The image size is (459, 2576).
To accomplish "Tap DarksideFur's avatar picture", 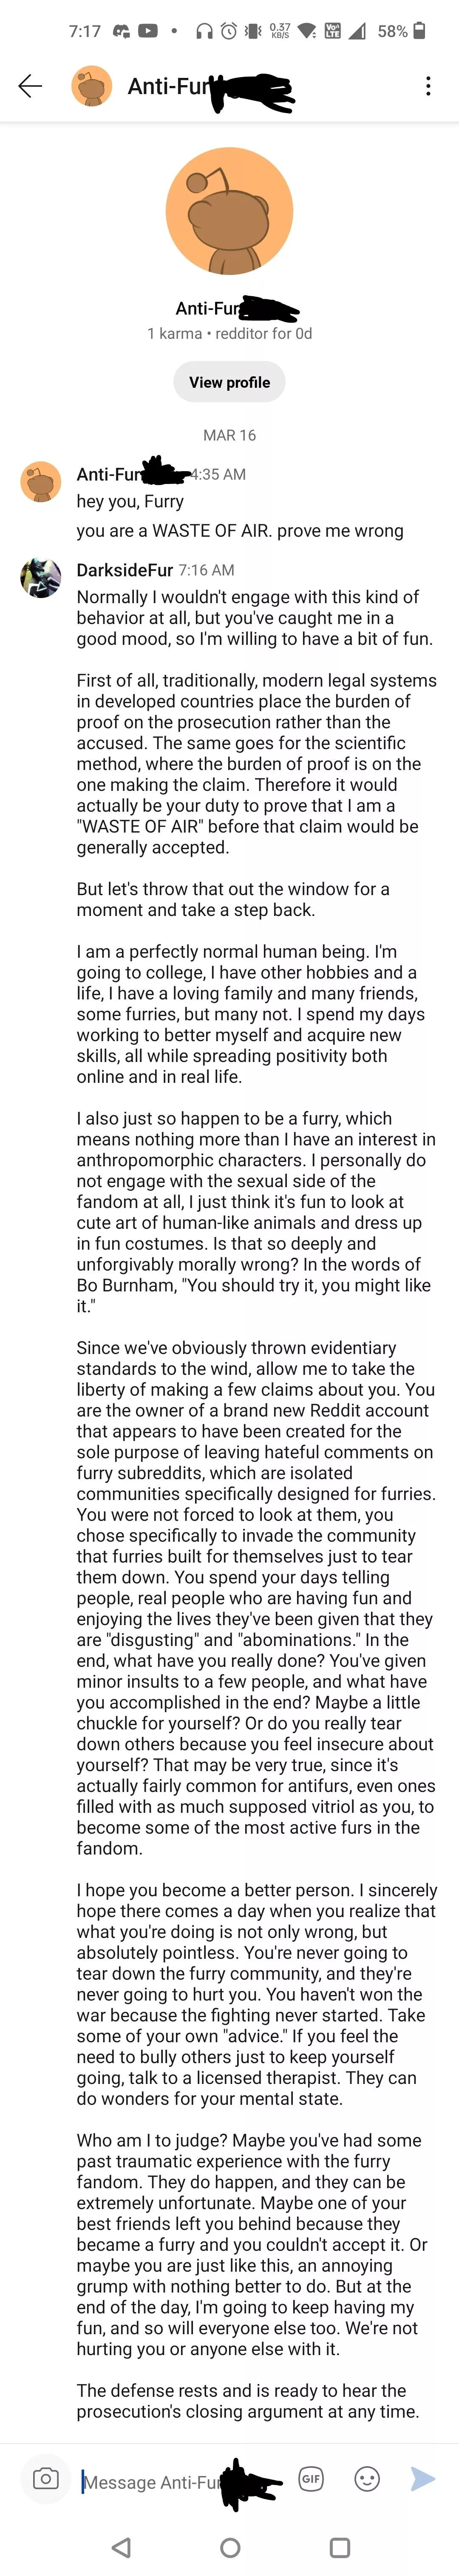I will click(x=41, y=577).
